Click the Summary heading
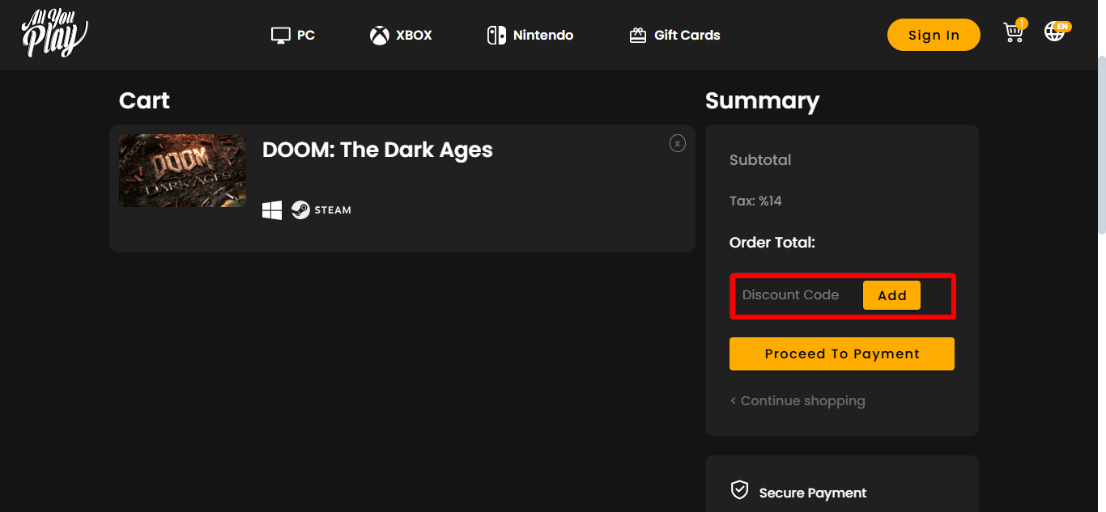 (762, 100)
